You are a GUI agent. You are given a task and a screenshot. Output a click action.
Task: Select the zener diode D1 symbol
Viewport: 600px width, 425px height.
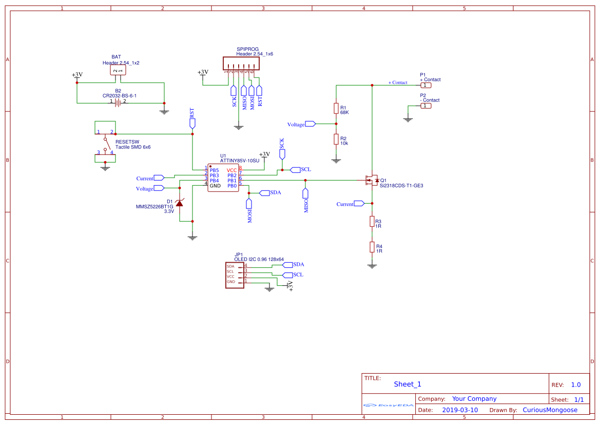point(181,203)
